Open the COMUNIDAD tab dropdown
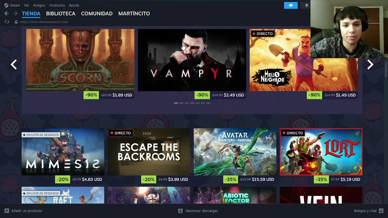The image size is (388, 218). point(97,13)
